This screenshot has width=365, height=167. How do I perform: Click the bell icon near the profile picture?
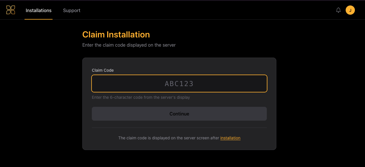point(338,10)
